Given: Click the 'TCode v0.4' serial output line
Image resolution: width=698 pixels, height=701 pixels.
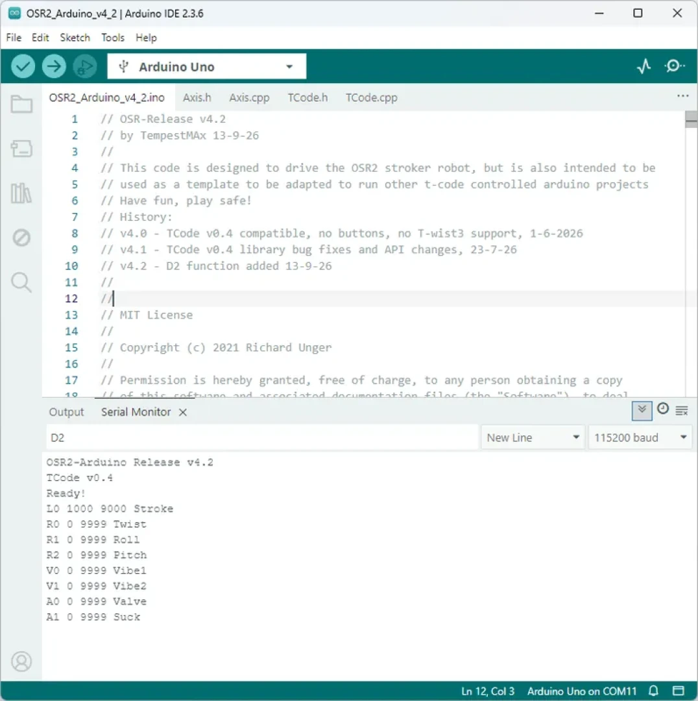Looking at the screenshot, I should (x=80, y=478).
